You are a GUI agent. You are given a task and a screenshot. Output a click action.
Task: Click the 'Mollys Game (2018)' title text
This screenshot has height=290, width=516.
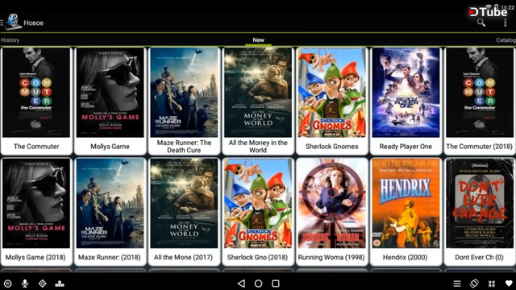click(x=35, y=258)
